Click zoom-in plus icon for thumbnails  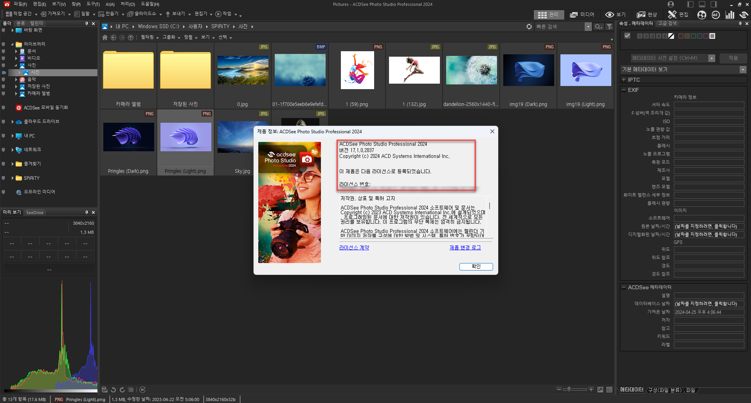pyautogui.click(x=591, y=389)
